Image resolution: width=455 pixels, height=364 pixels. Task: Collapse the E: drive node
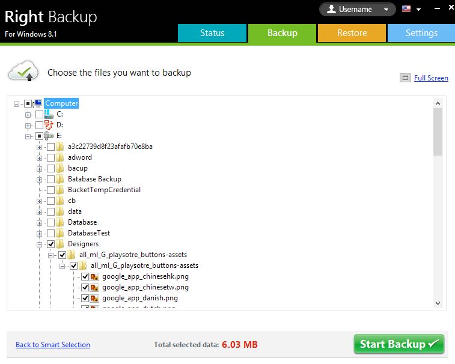tap(28, 136)
